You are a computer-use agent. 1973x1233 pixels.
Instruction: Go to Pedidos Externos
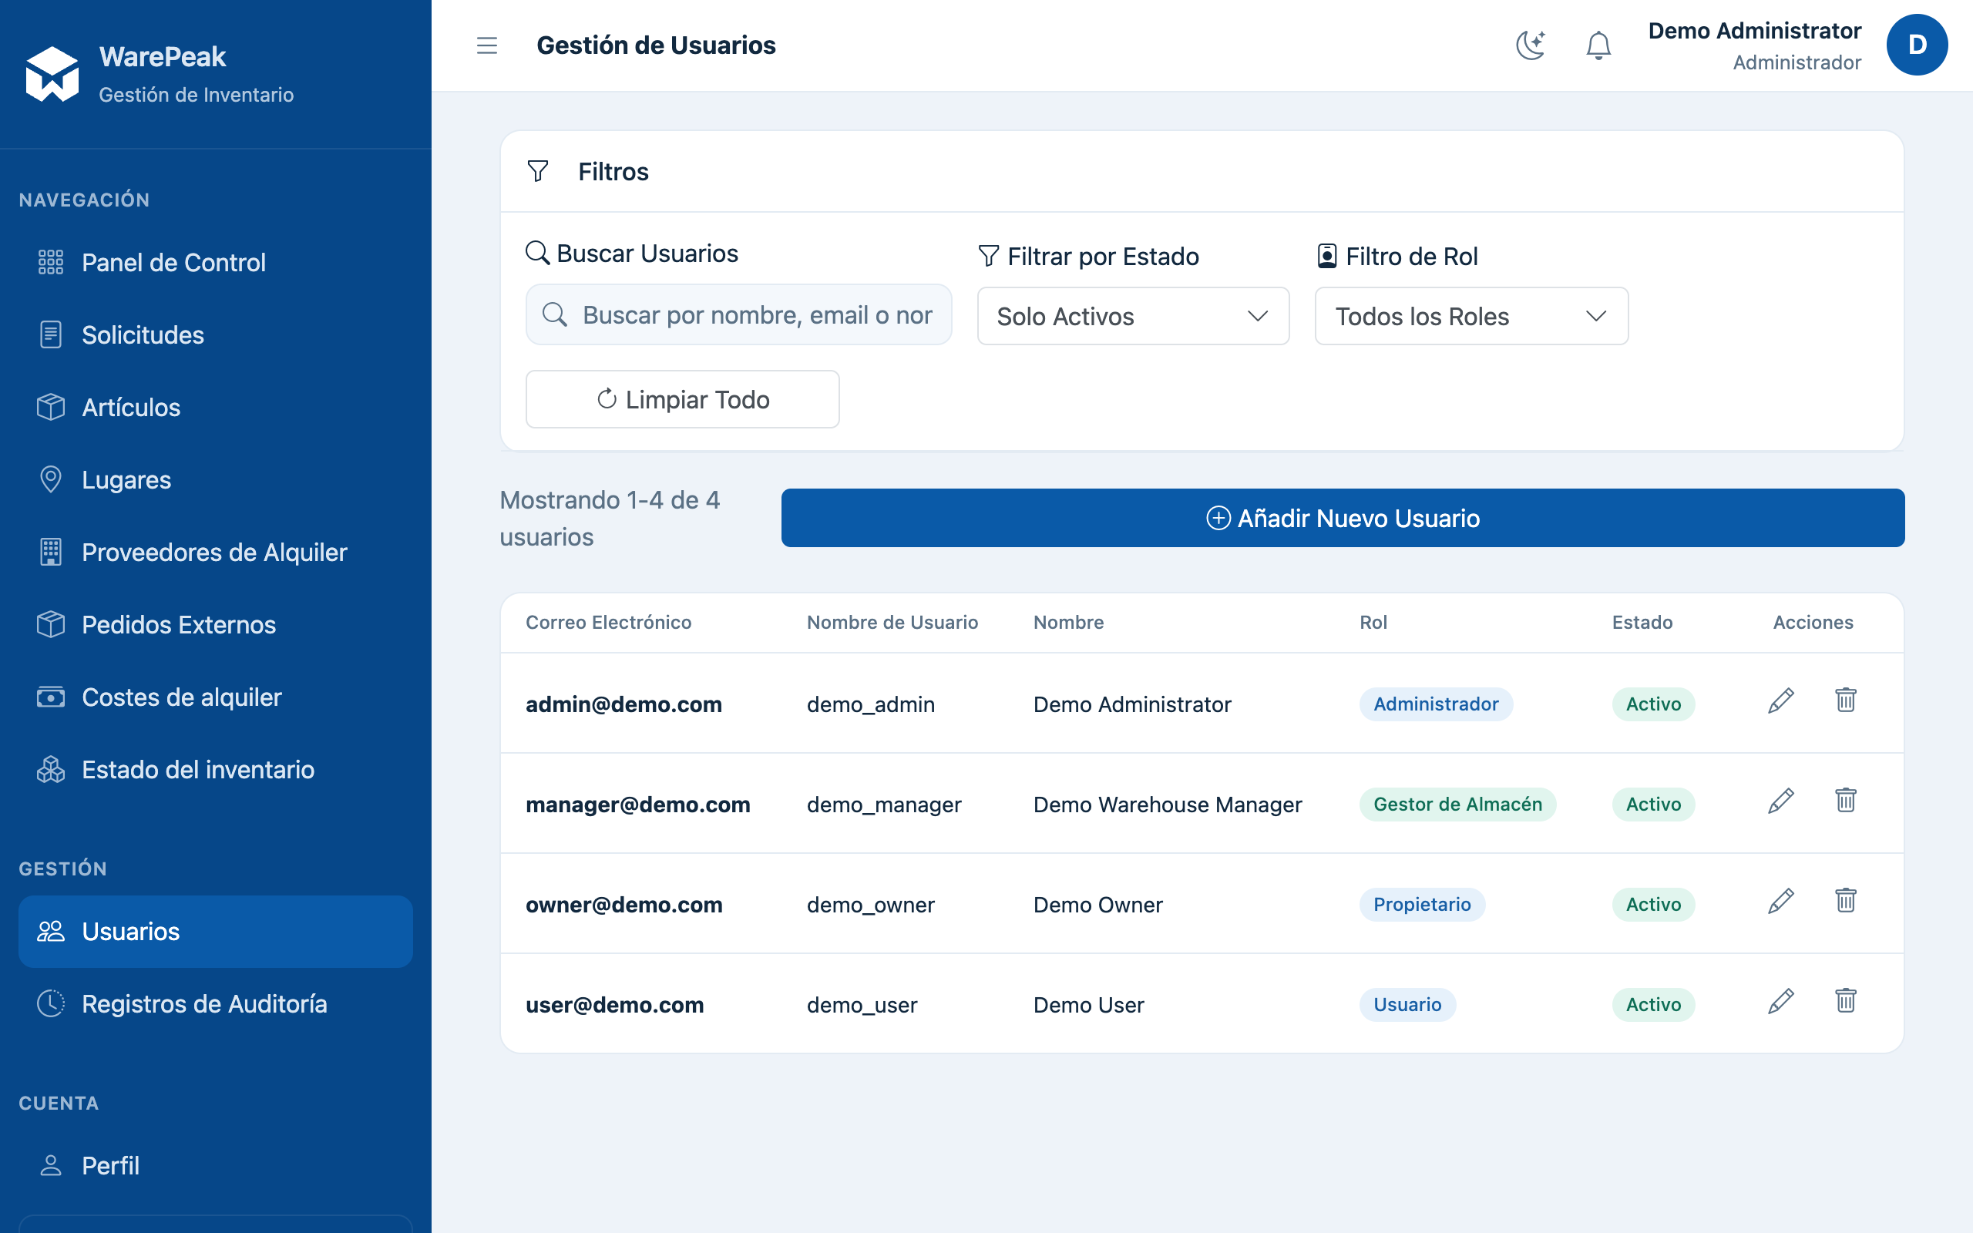(x=215, y=625)
